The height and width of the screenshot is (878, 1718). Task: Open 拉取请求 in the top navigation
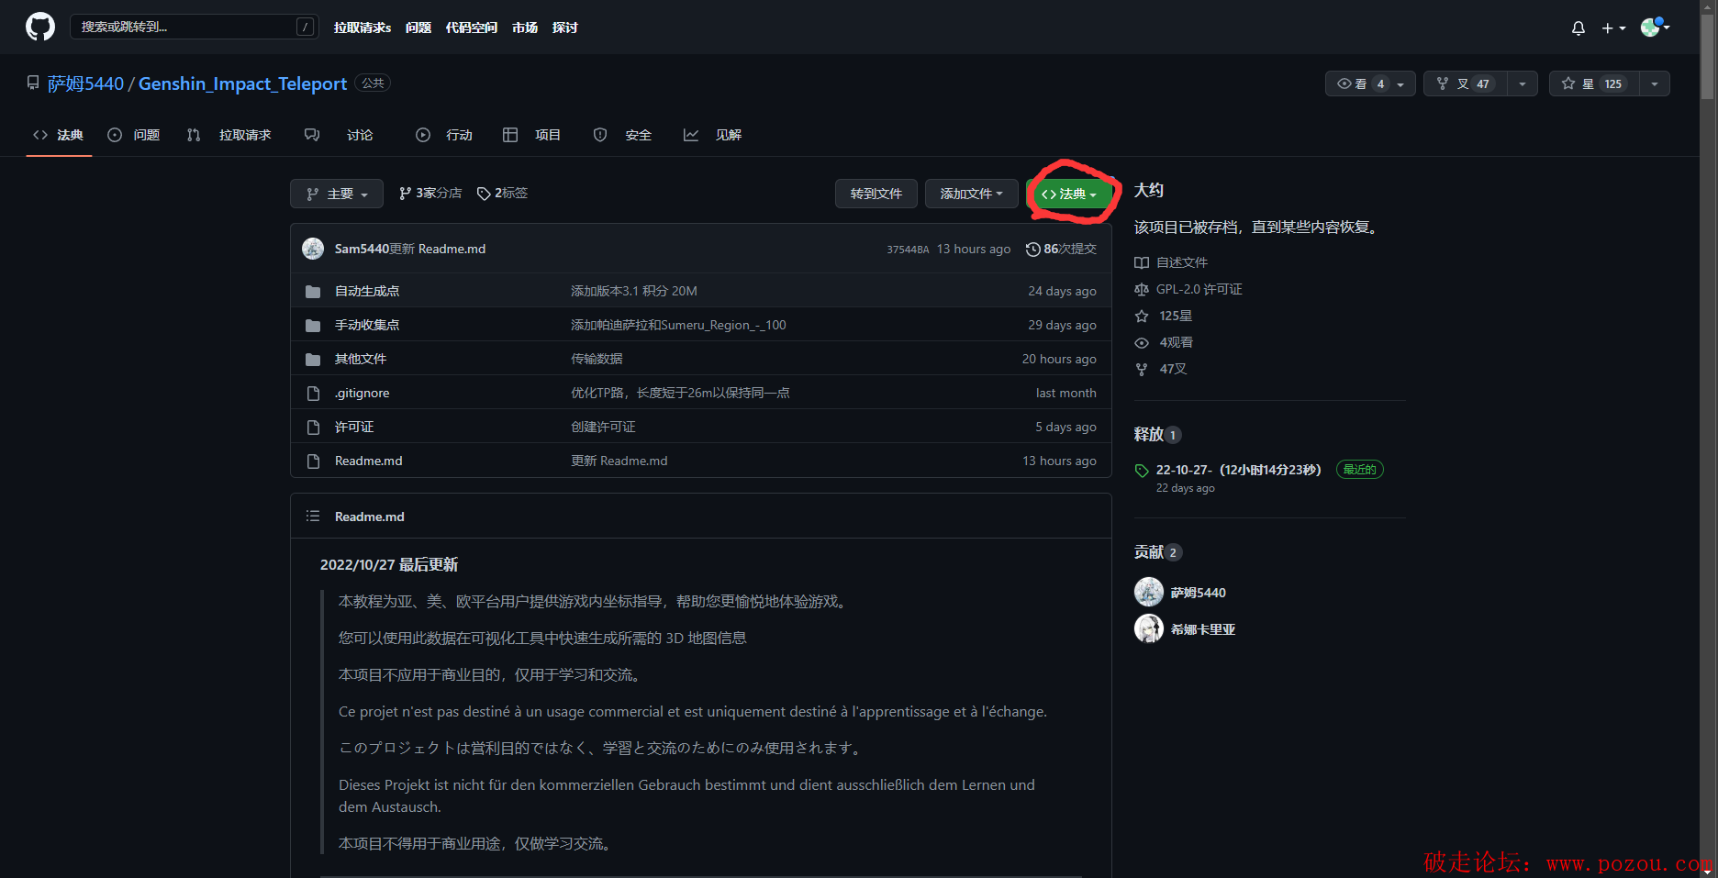[x=363, y=28]
